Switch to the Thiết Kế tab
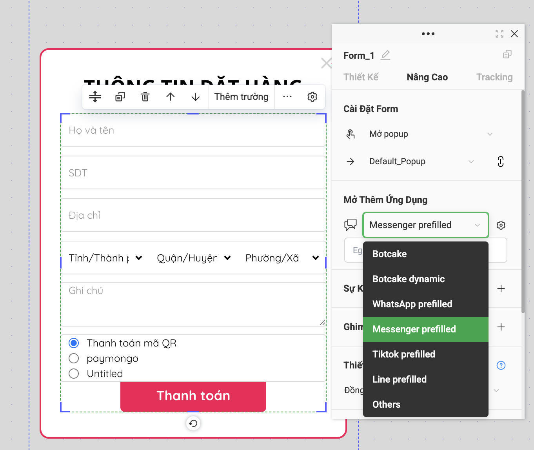This screenshot has width=534, height=450. [x=361, y=77]
